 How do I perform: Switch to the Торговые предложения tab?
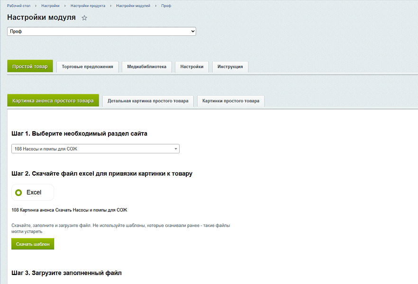tap(87, 67)
